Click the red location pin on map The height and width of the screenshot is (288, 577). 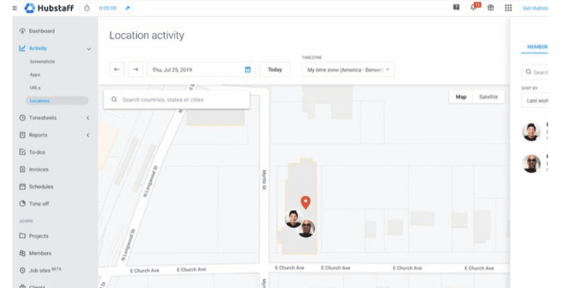(306, 202)
